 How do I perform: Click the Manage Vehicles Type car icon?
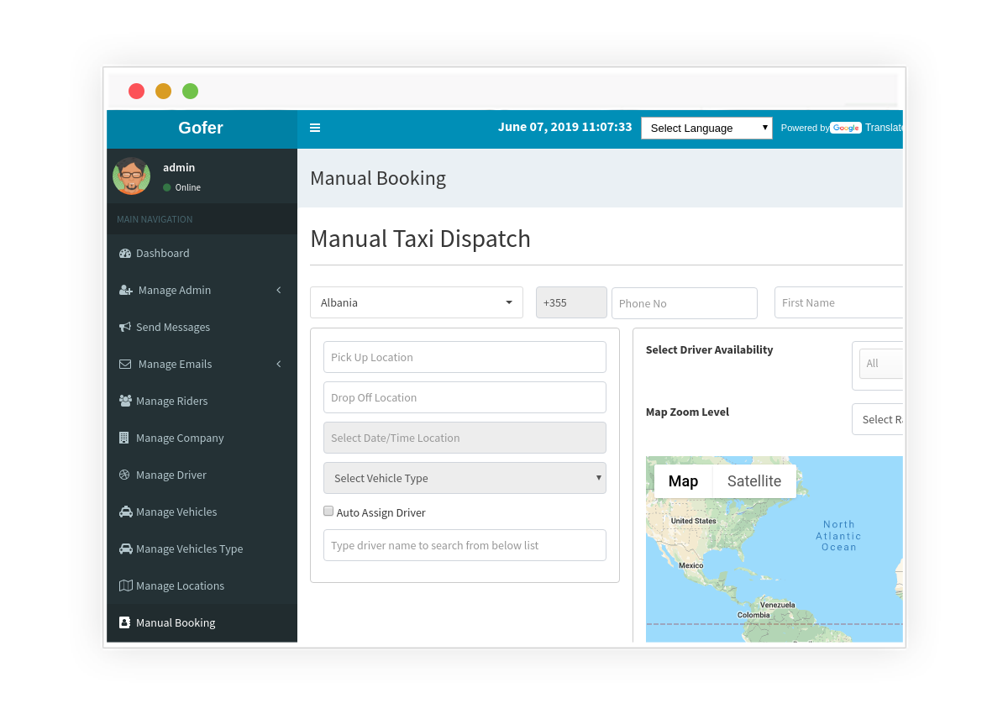125,549
